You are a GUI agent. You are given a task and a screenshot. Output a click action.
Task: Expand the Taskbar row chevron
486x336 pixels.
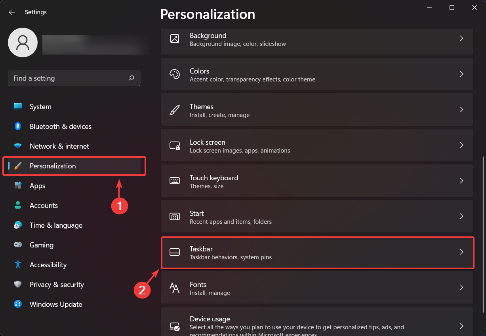(x=461, y=252)
